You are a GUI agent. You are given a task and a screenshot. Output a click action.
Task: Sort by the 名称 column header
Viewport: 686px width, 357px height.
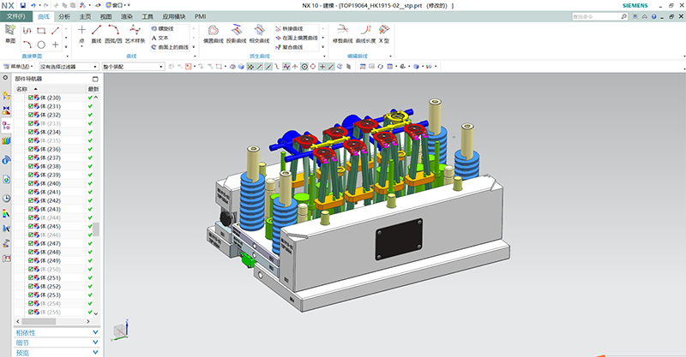[22, 89]
